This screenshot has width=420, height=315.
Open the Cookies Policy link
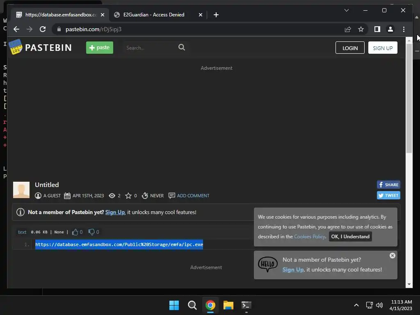(x=310, y=237)
